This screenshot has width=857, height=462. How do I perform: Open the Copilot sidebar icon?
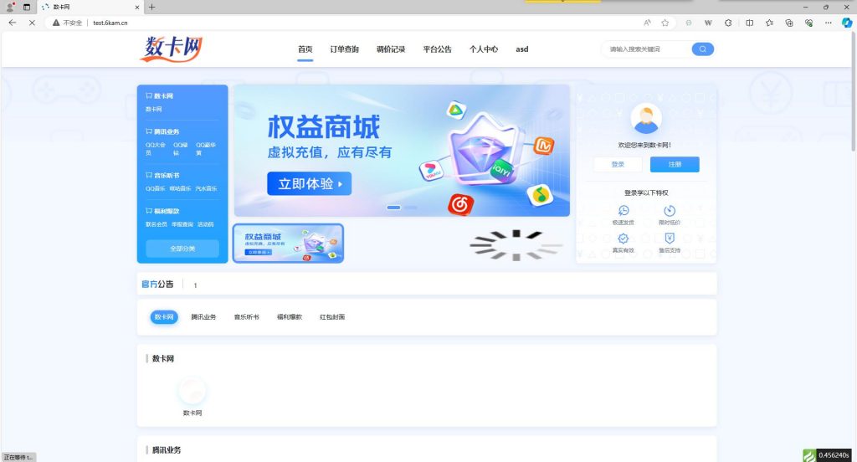[x=847, y=23]
